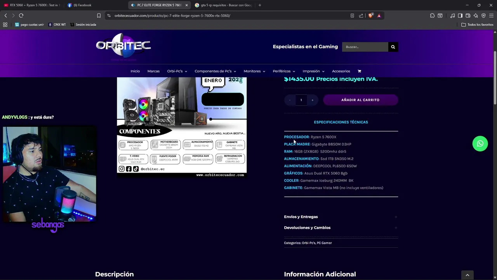Open Brave VPN shield icon
Screen dimensions: 497x280
483,16
